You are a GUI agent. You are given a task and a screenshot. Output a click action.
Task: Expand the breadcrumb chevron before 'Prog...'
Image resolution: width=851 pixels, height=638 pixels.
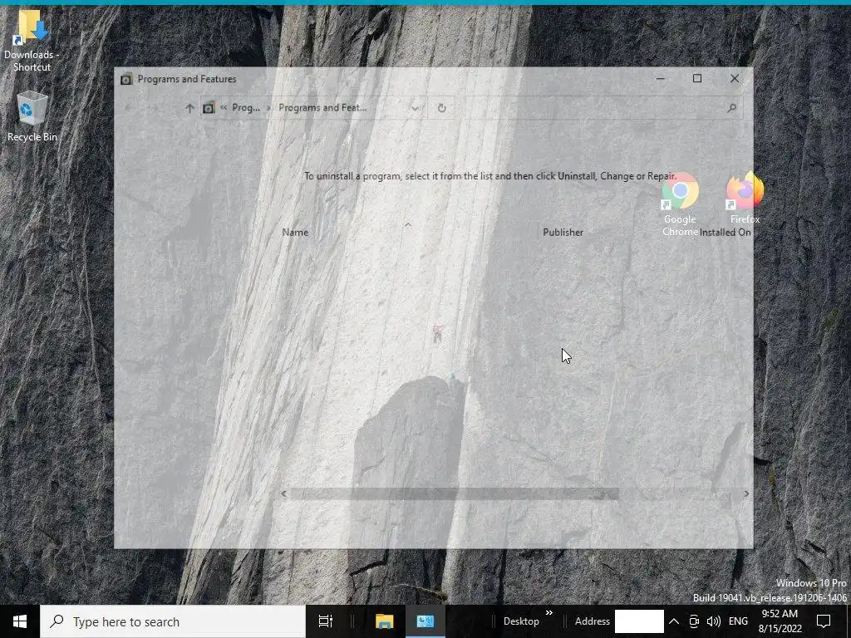coord(223,107)
